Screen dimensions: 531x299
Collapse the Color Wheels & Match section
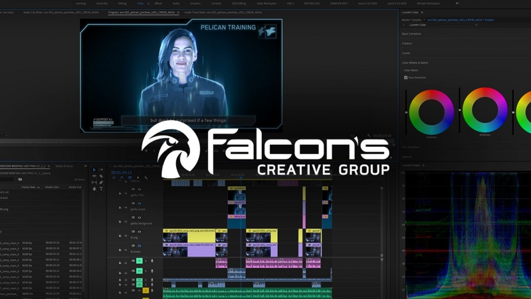415,63
